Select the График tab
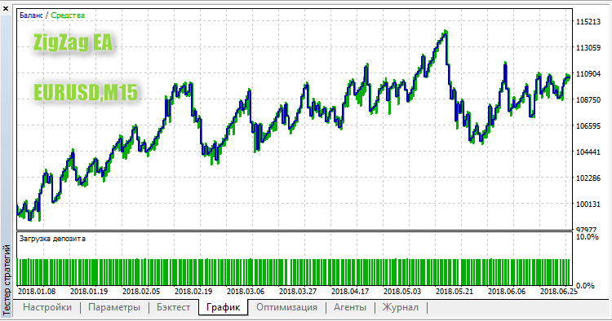 (224, 307)
